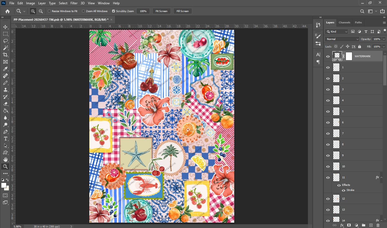Toggle the Effects visibility eye
The image size is (387, 228).
coord(339,185)
